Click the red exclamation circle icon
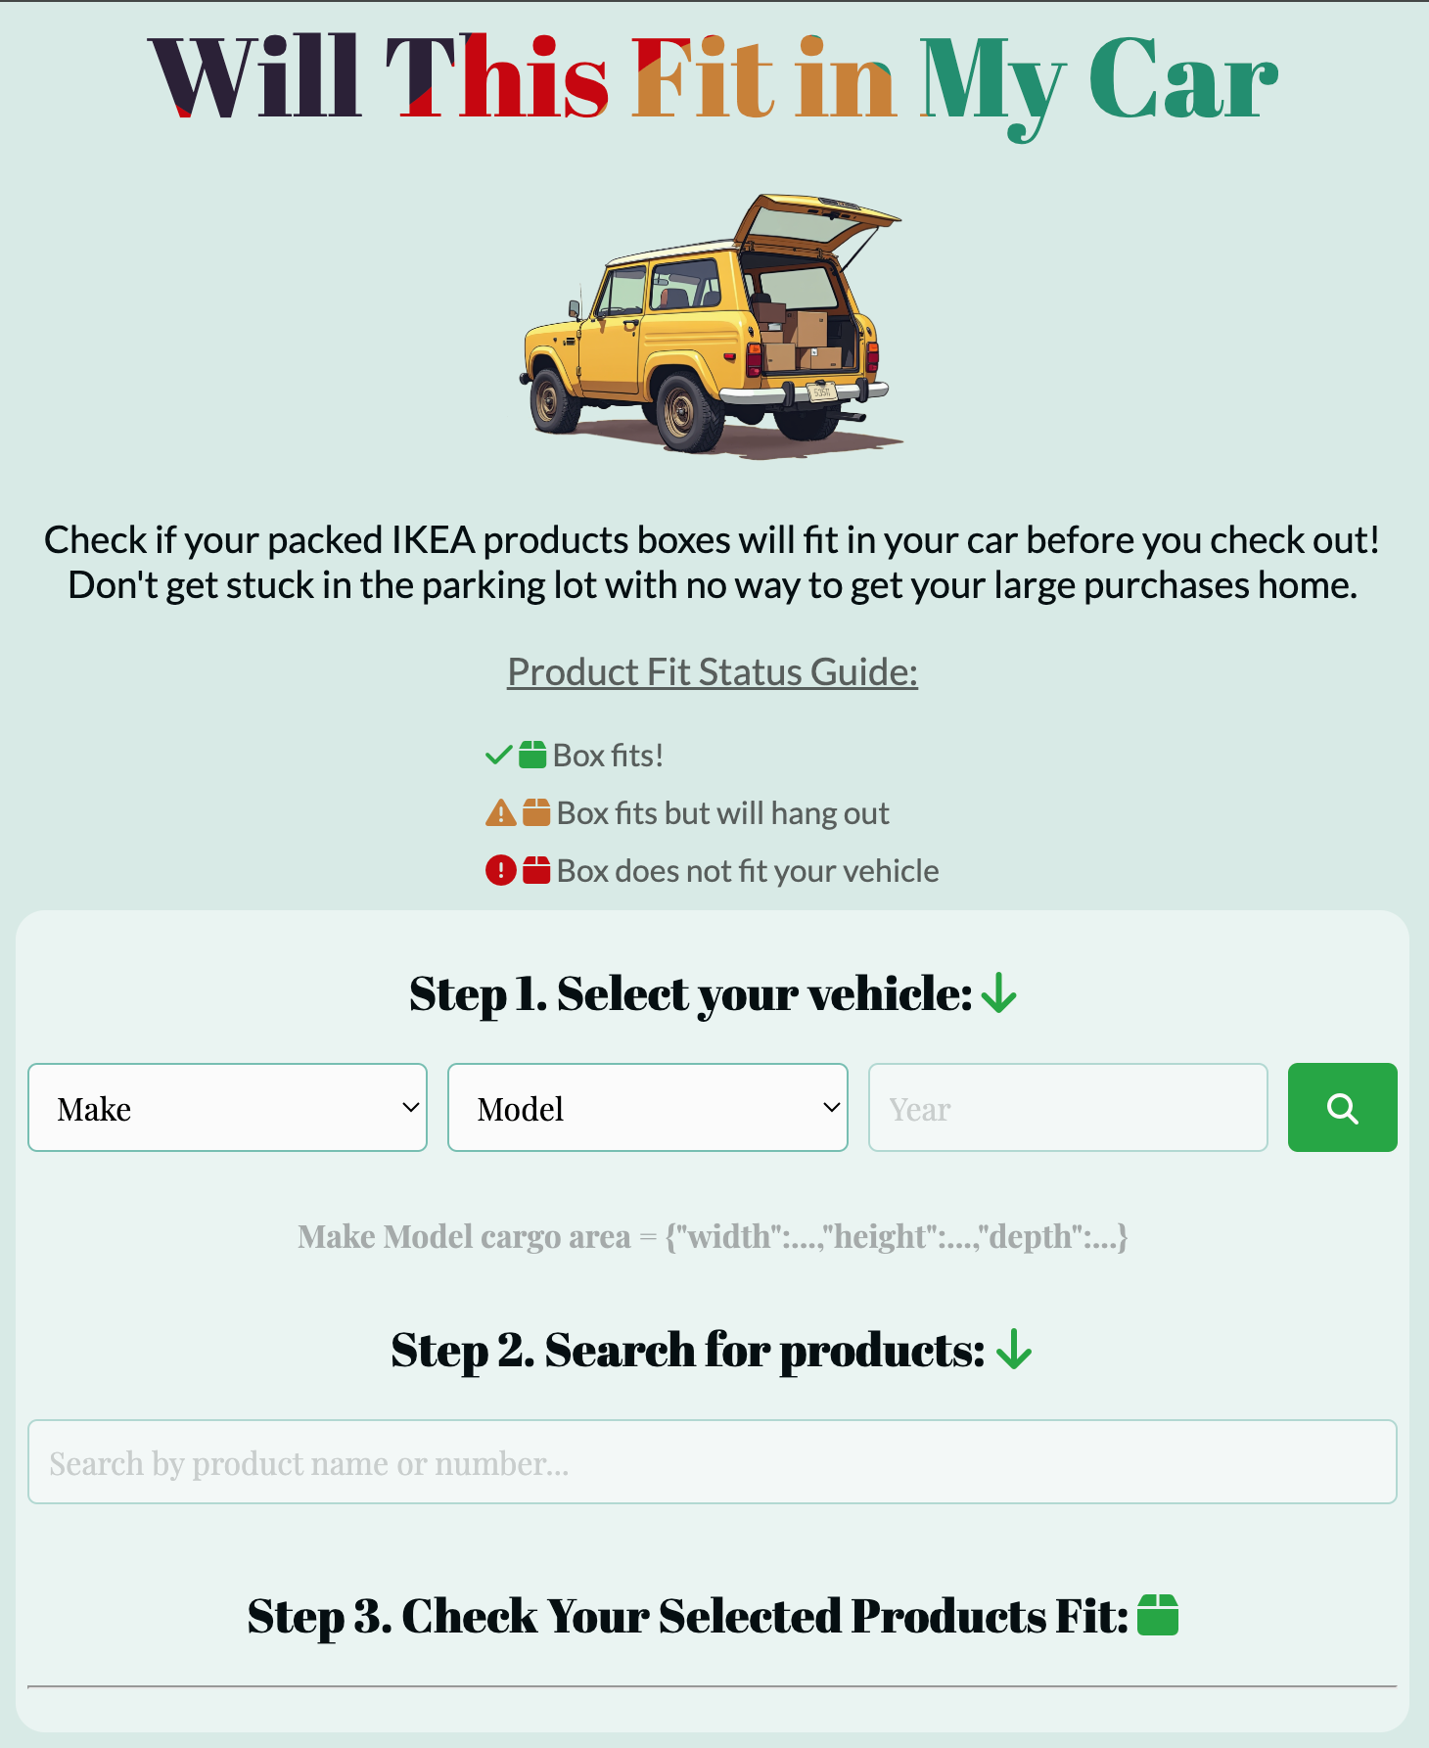Image resolution: width=1429 pixels, height=1748 pixels. (500, 870)
